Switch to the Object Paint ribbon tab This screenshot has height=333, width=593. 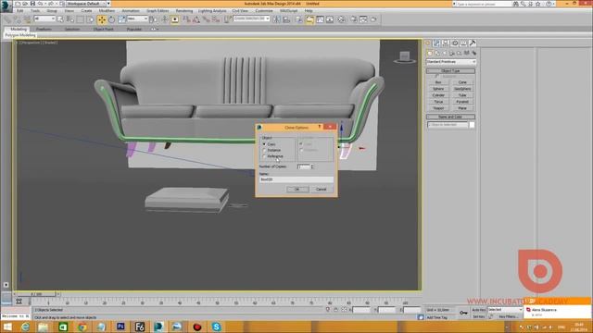coord(103,29)
